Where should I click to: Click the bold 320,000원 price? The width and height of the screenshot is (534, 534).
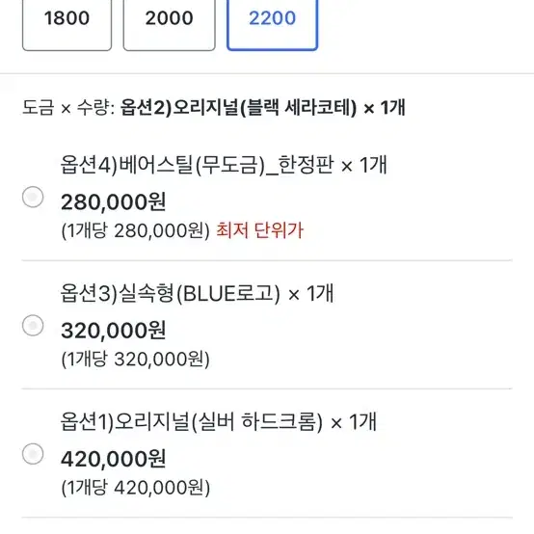[x=114, y=331]
